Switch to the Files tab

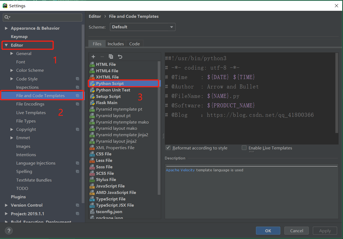click(97, 44)
